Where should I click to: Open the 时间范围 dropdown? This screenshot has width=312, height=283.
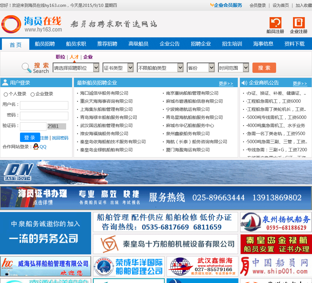[x=233, y=68]
